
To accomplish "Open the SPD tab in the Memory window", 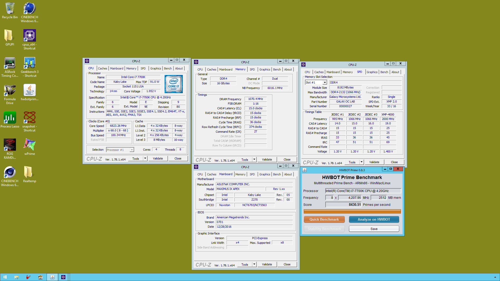I will click(252, 69).
